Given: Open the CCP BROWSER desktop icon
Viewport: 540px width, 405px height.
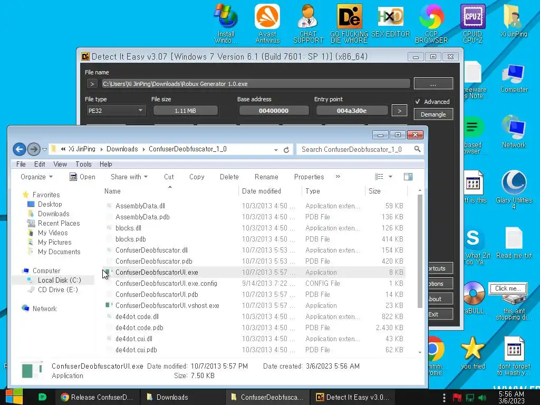Looking at the screenshot, I should [431, 23].
